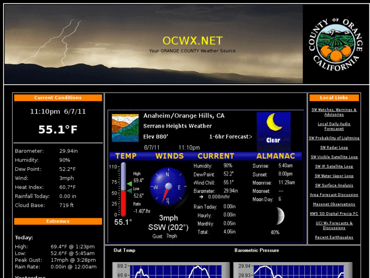The width and height of the screenshot is (370, 278).
Task: Click the County of Orange California seal
Action: (x=336, y=45)
